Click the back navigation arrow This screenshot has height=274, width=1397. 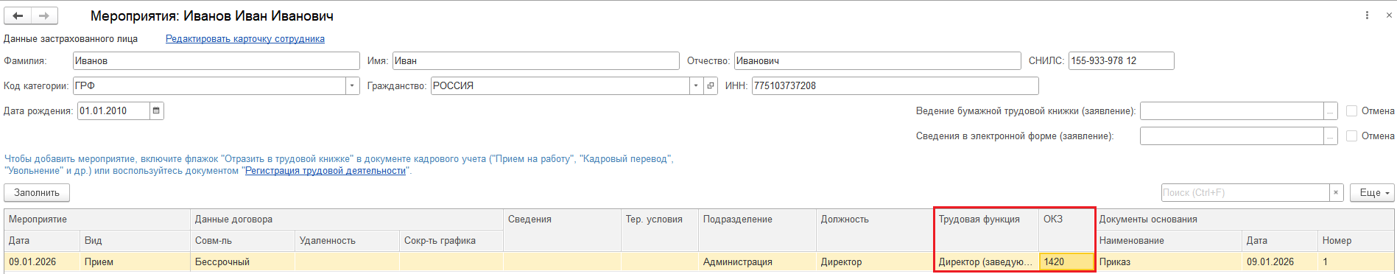point(18,15)
